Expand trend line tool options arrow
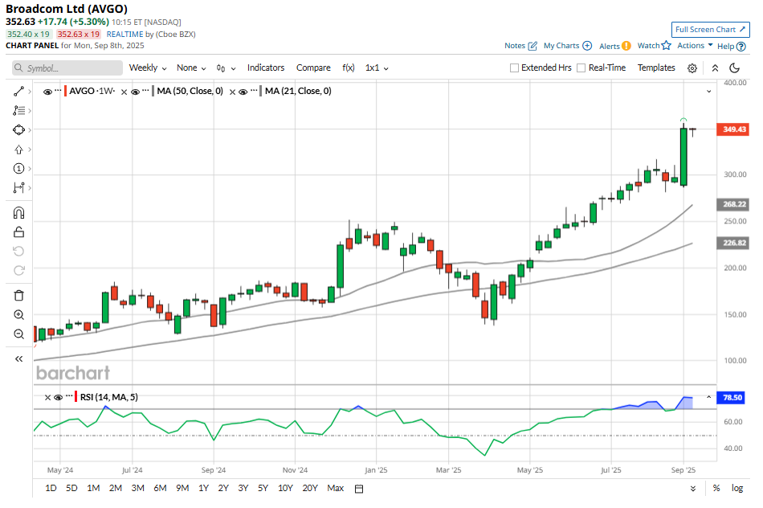The height and width of the screenshot is (508, 763). 30,91
